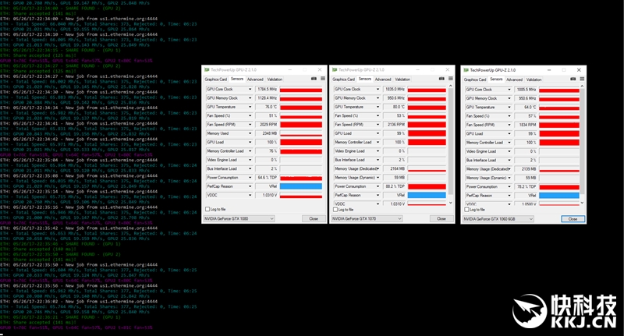The image size is (624, 336).
Task: Click Close button in GTX 1080 window
Action: 314,219
